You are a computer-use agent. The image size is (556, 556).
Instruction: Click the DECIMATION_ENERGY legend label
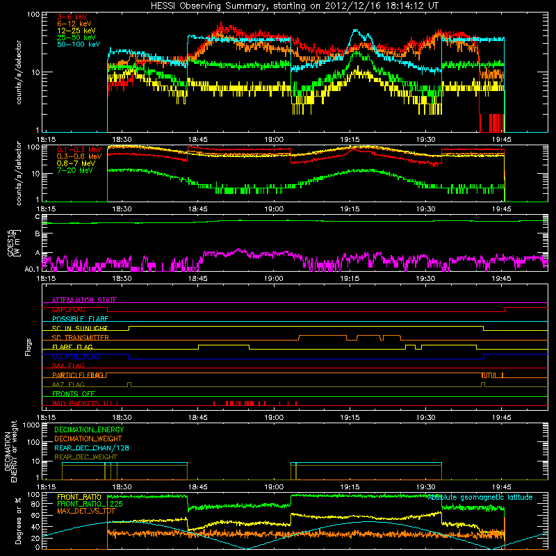89,430
